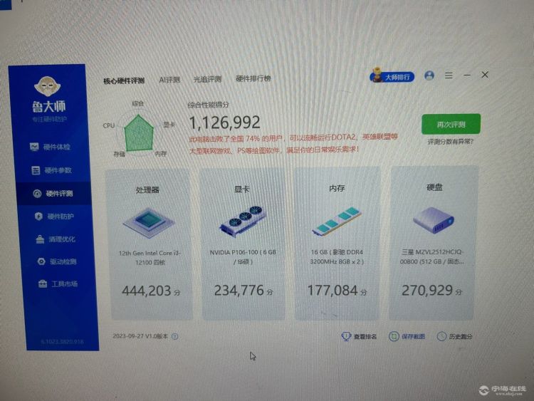Switch to the AI评测 tab
This screenshot has height=401, width=534.
coord(169,80)
